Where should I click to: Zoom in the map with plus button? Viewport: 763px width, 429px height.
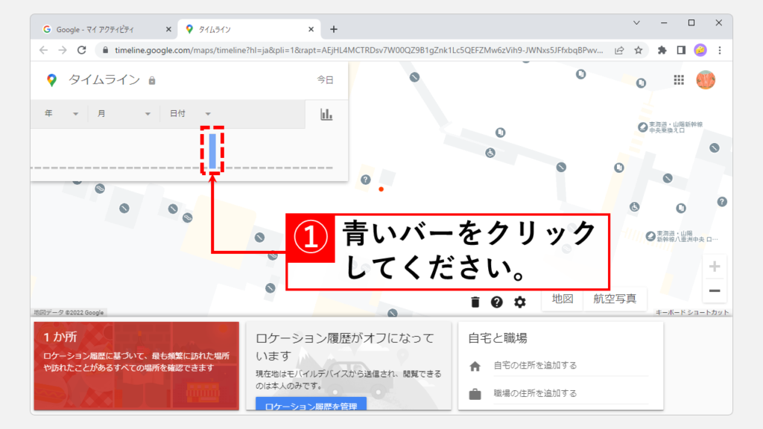tap(715, 267)
